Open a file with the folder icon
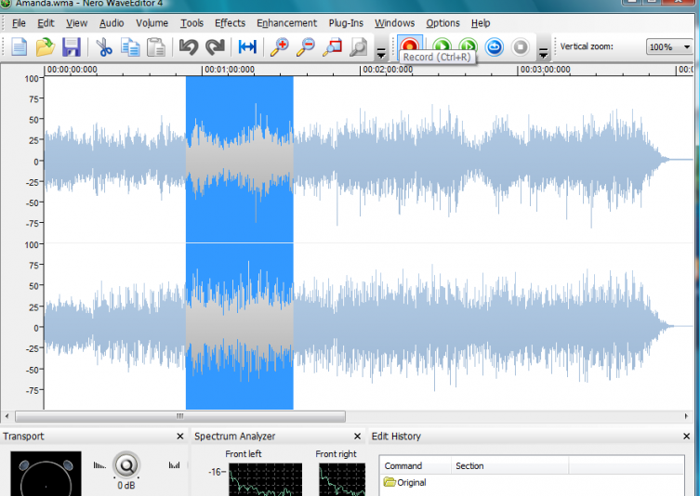This screenshot has width=700, height=496. coord(46,46)
